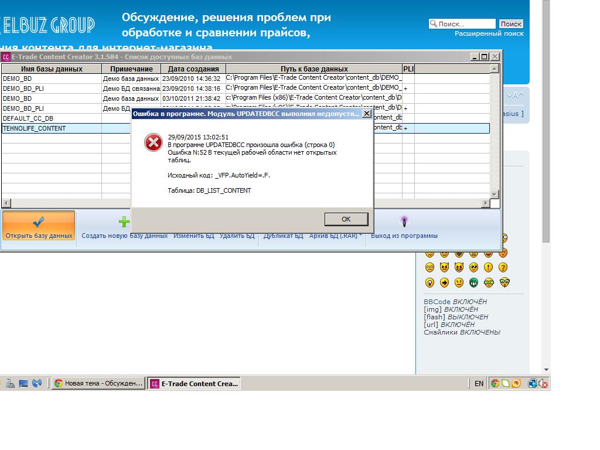Insert the light bulb idea smiley
600x450 pixels.
tap(429, 283)
